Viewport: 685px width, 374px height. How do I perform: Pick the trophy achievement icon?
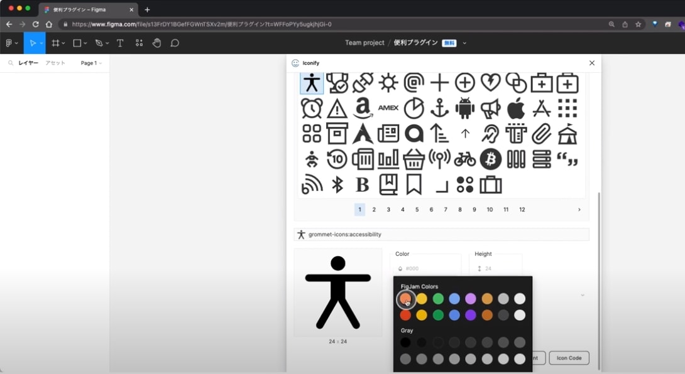[x=337, y=82]
